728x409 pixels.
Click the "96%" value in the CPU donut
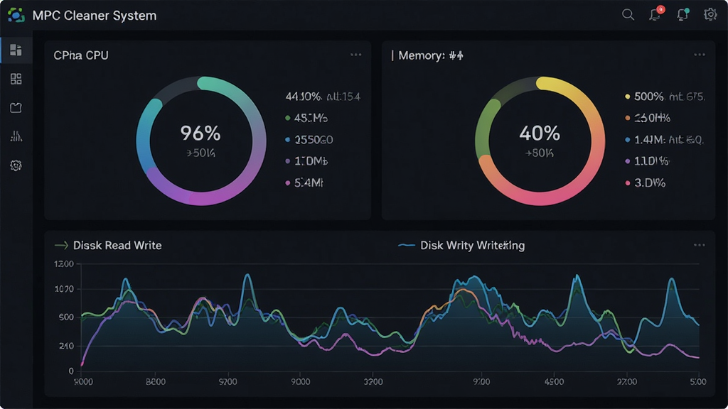pos(200,133)
